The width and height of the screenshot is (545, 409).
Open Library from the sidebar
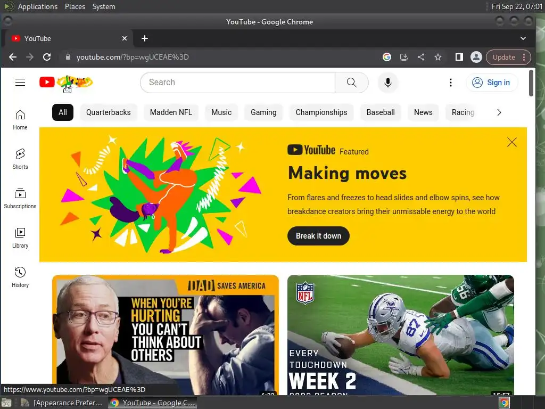[x=20, y=238]
